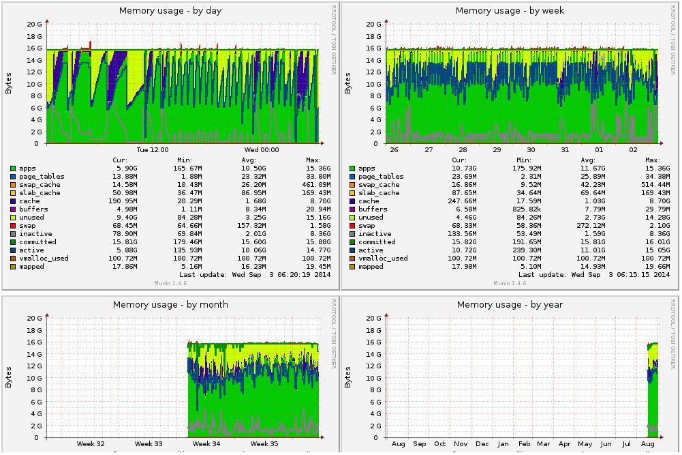Image resolution: width=682 pixels, height=455 pixels.
Task: Click the page_tables swatch in weekly legend
Action: 352,177
